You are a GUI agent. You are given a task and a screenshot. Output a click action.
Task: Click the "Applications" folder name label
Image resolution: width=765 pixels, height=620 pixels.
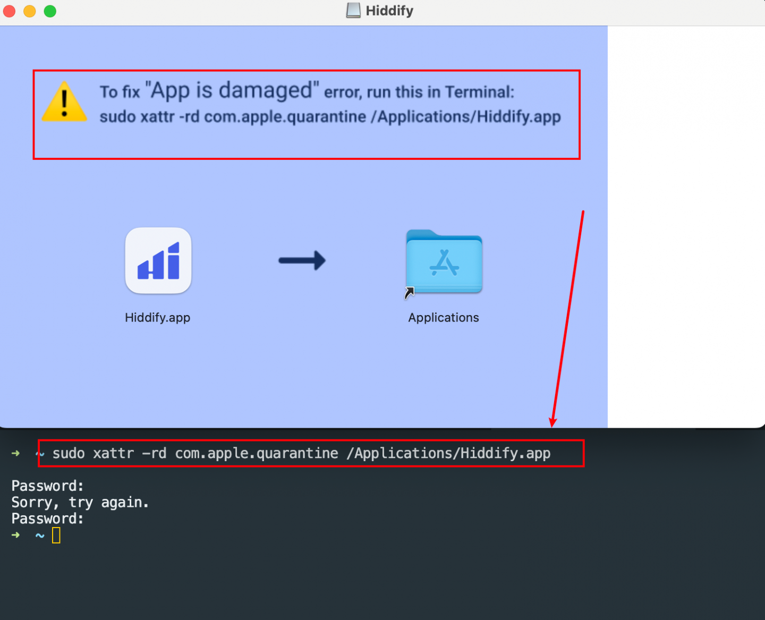click(444, 318)
